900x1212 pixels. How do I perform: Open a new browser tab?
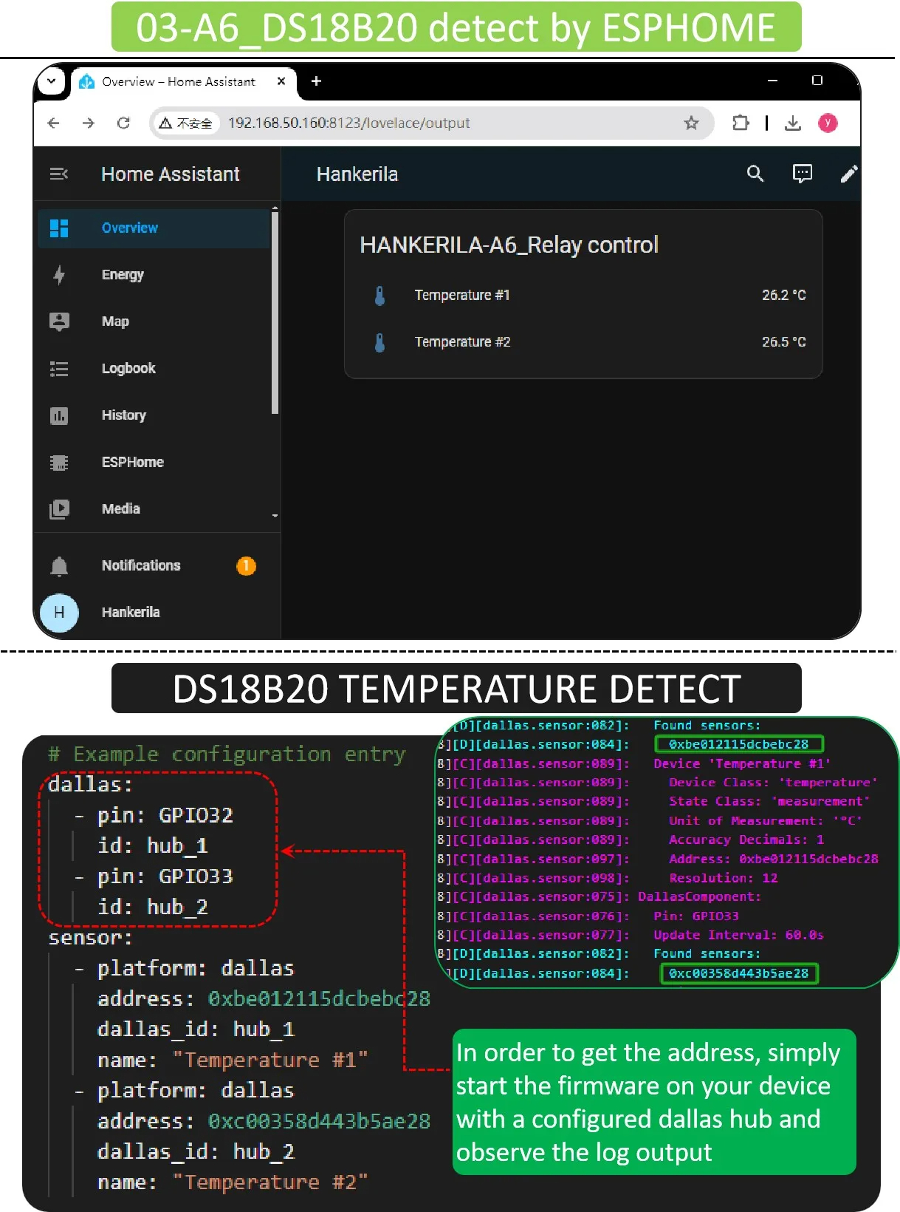click(x=316, y=81)
